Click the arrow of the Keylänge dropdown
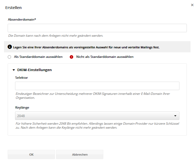This screenshot has height=163, width=195. 175,116
